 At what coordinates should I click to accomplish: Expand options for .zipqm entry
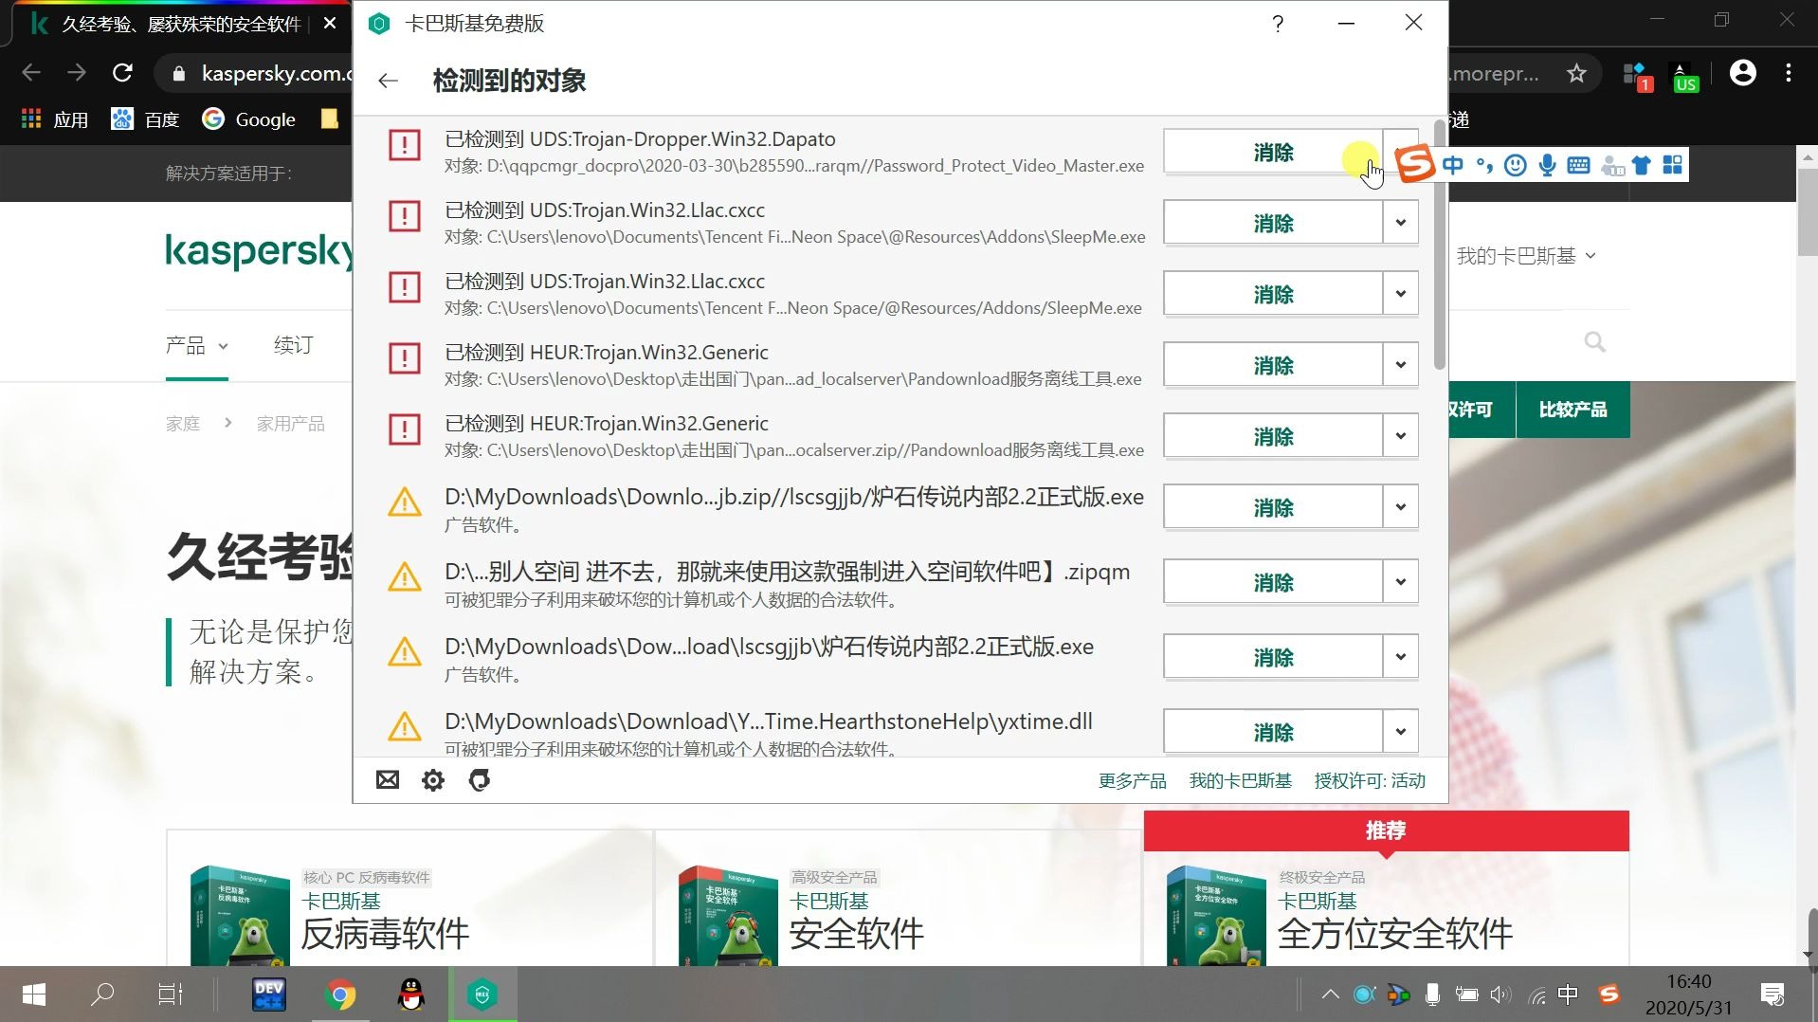point(1400,582)
